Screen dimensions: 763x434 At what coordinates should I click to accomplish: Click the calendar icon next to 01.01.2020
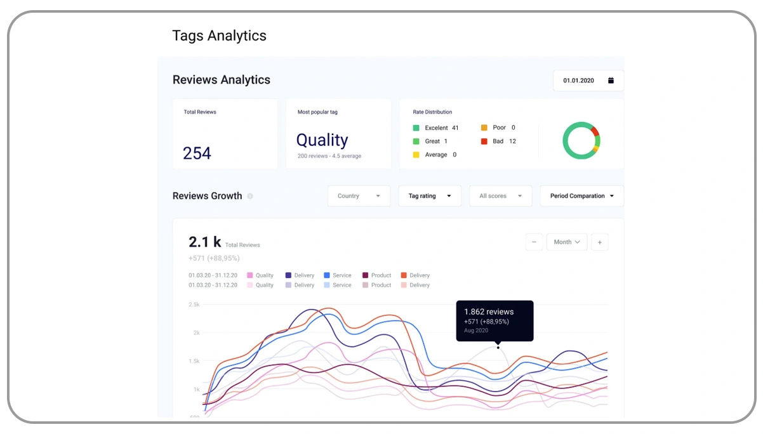click(611, 80)
